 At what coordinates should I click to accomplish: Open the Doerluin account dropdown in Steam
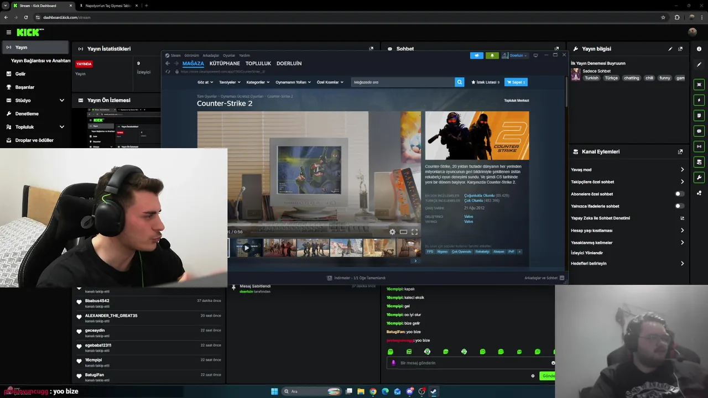click(515, 55)
